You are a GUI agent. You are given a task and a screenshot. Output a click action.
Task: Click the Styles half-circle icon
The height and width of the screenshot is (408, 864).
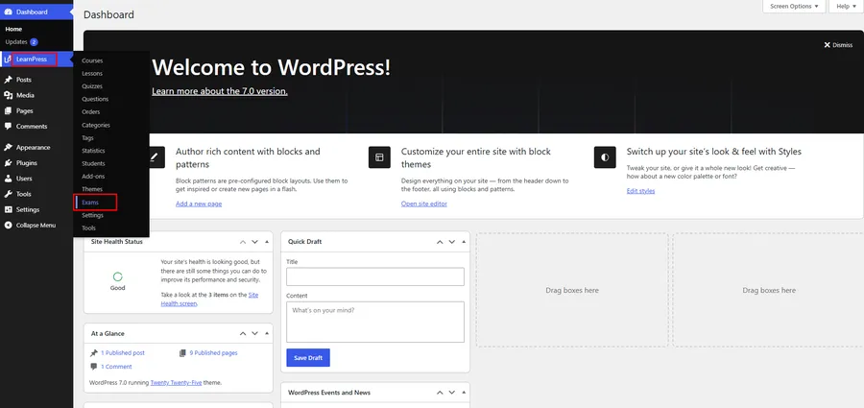pyautogui.click(x=605, y=157)
